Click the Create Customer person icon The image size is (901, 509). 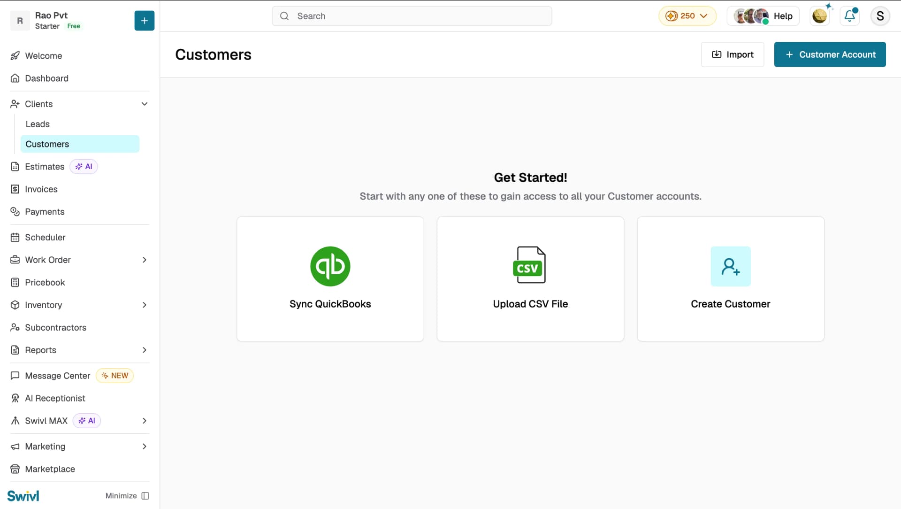(x=730, y=266)
